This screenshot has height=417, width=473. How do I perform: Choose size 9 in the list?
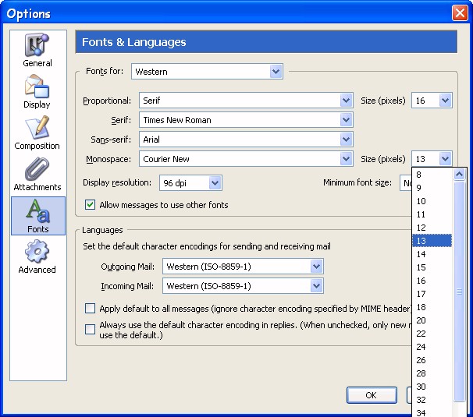point(432,188)
